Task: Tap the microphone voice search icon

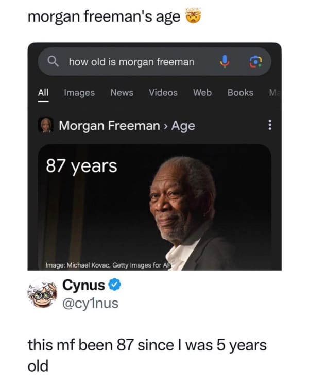Action: point(224,62)
